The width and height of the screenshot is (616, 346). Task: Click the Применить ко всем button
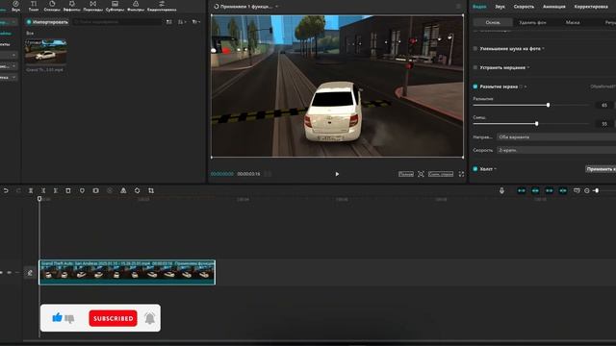tap(601, 169)
